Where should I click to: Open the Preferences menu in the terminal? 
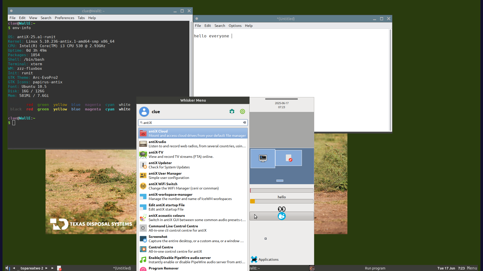tap(64, 18)
